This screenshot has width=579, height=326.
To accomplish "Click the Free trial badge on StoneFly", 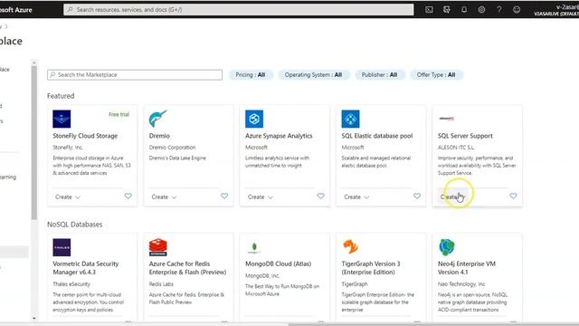I will click(119, 115).
